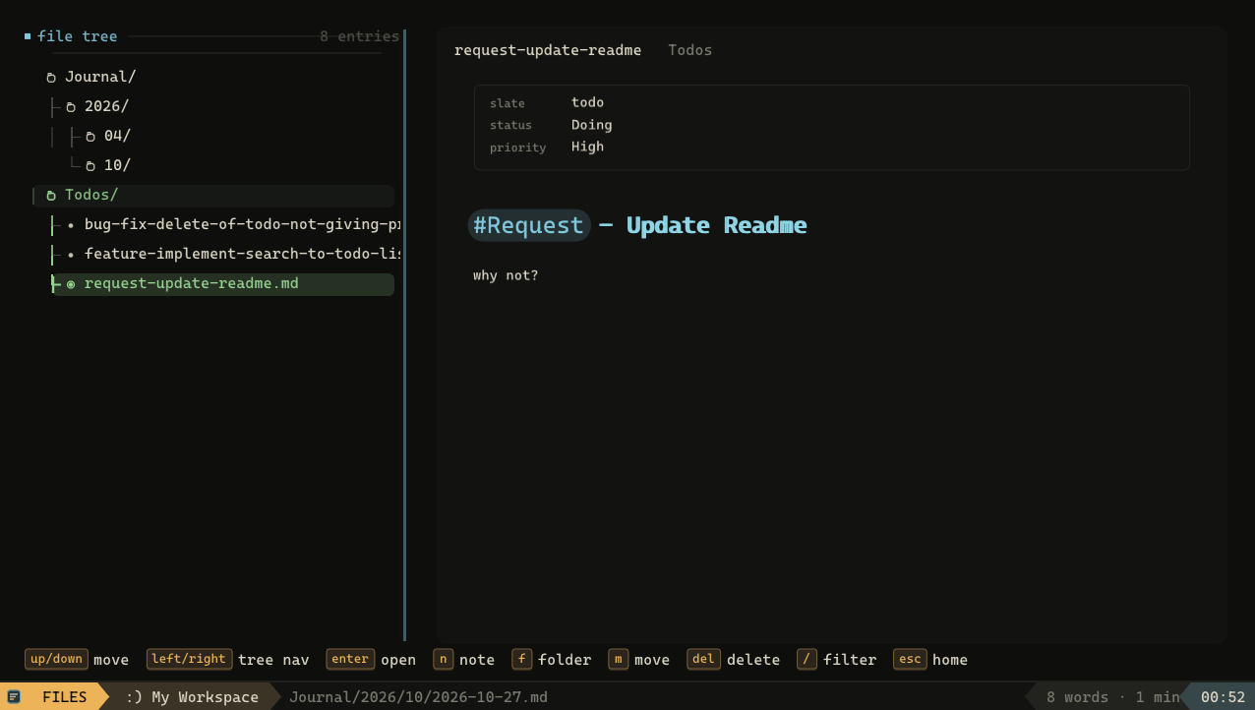Viewport: 1255px width, 710px height.
Task: Click the up/down key hint
Action: tap(56, 659)
